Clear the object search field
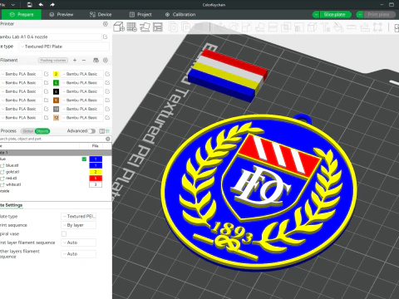 tap(108, 139)
